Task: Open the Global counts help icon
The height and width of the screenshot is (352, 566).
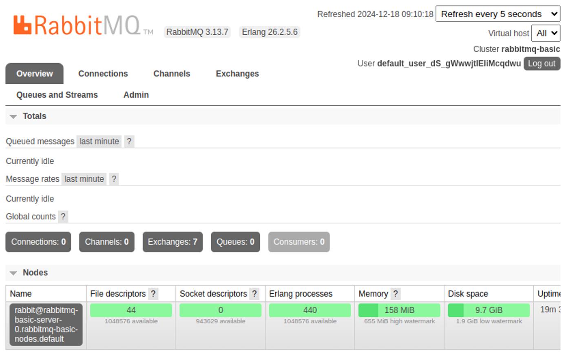Action: pyautogui.click(x=63, y=217)
